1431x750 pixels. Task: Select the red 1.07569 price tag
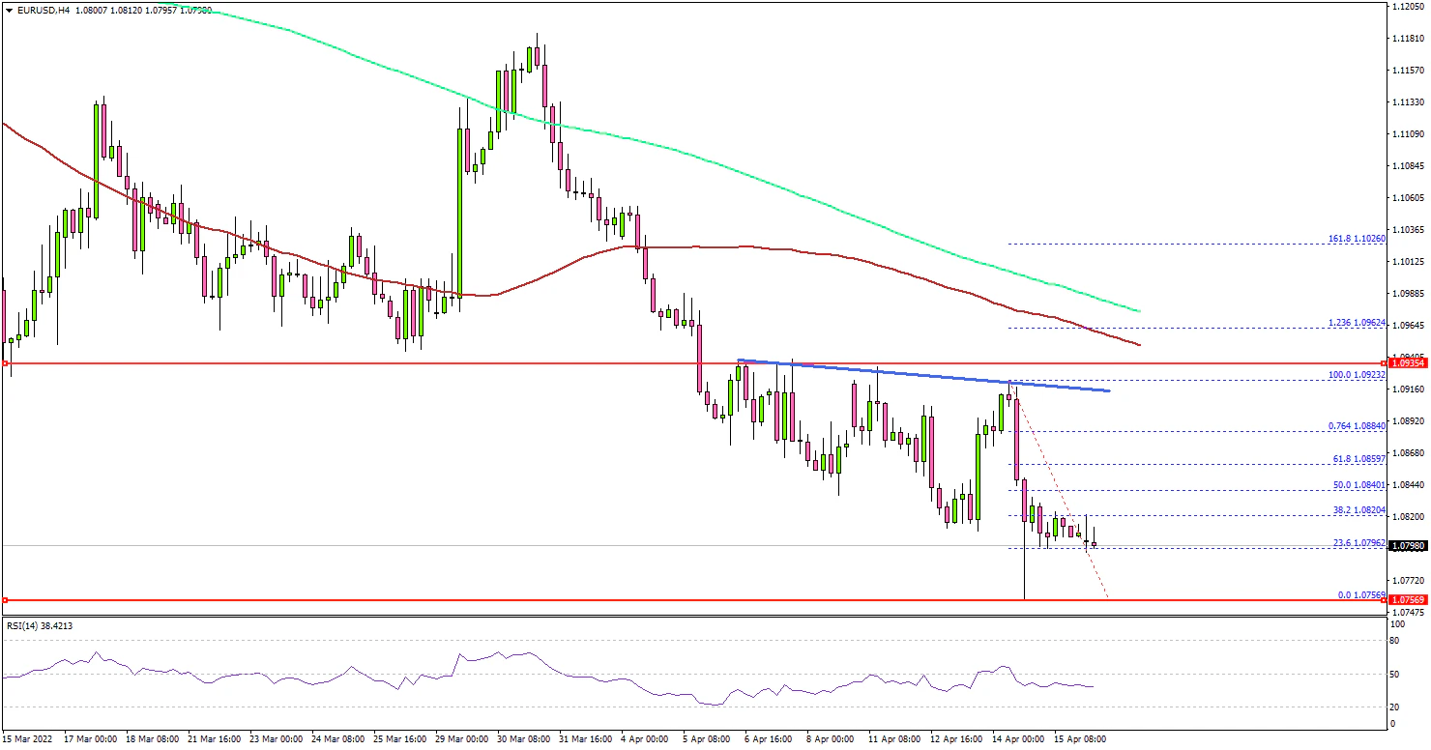click(x=1407, y=600)
